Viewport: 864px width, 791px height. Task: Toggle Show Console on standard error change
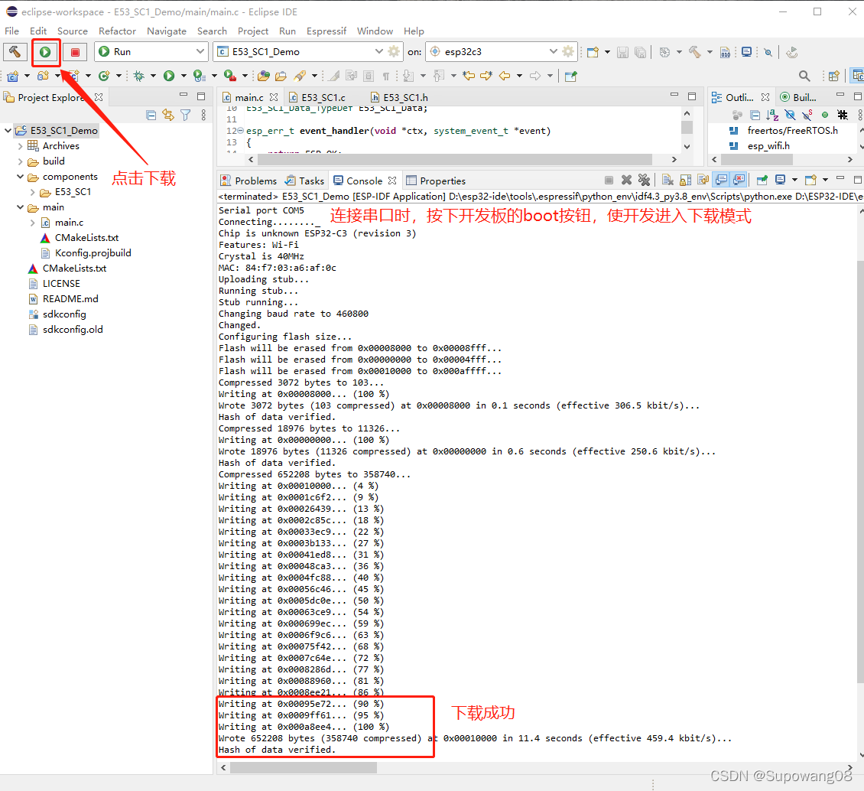pyautogui.click(x=739, y=181)
